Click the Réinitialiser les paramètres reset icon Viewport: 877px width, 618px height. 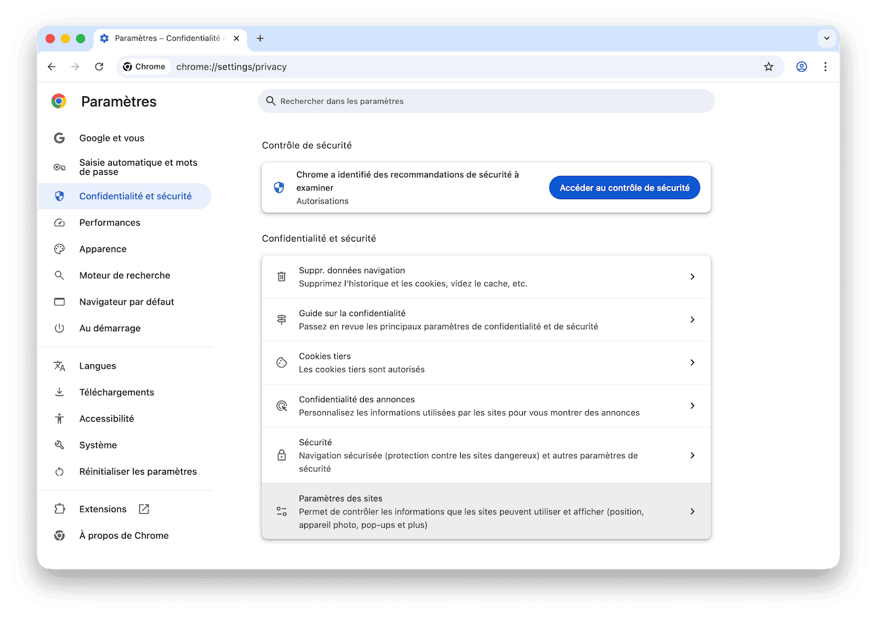[x=60, y=471]
